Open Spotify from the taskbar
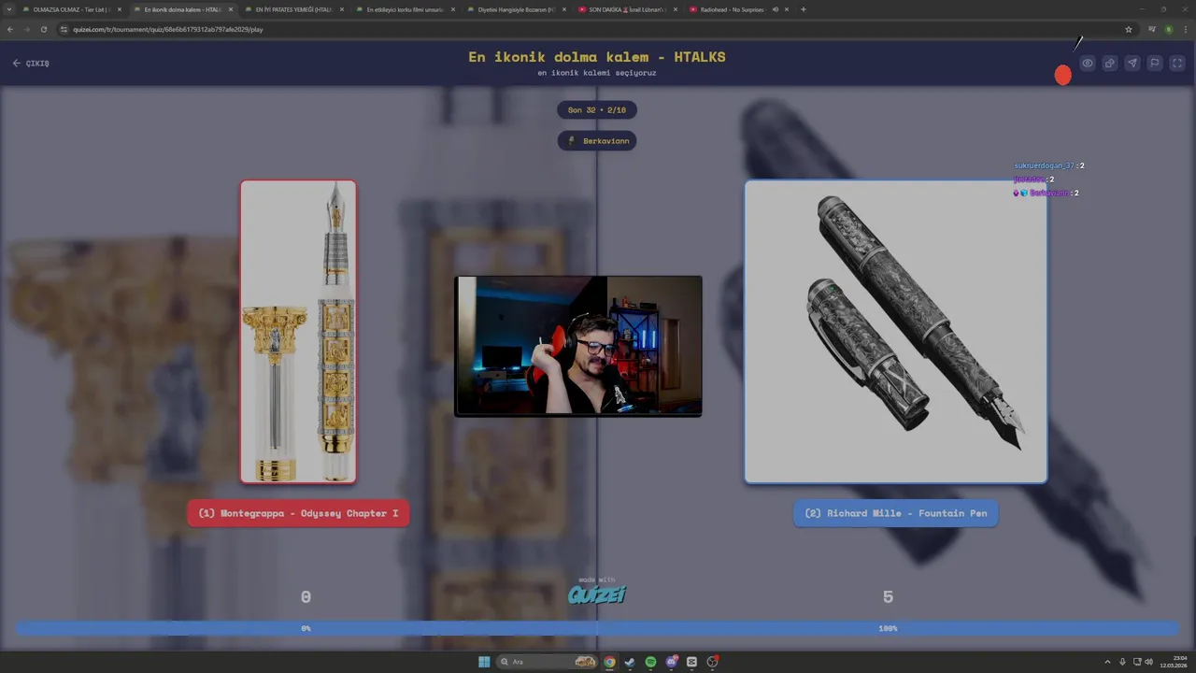Image resolution: width=1196 pixels, height=673 pixels. click(x=650, y=662)
